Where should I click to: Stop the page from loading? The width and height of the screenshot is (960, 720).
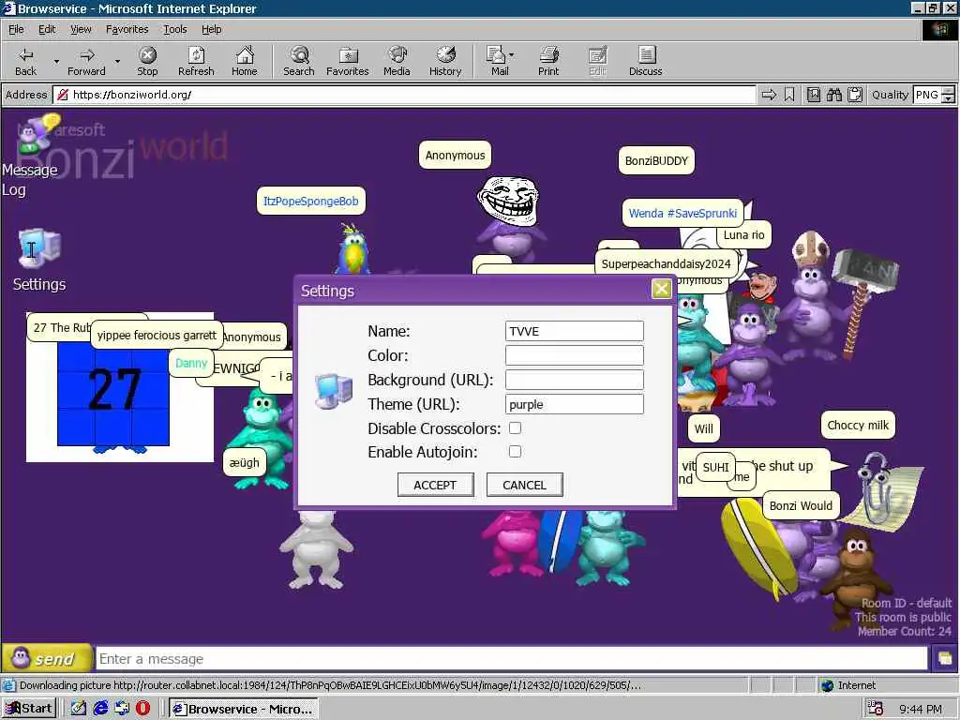[147, 61]
